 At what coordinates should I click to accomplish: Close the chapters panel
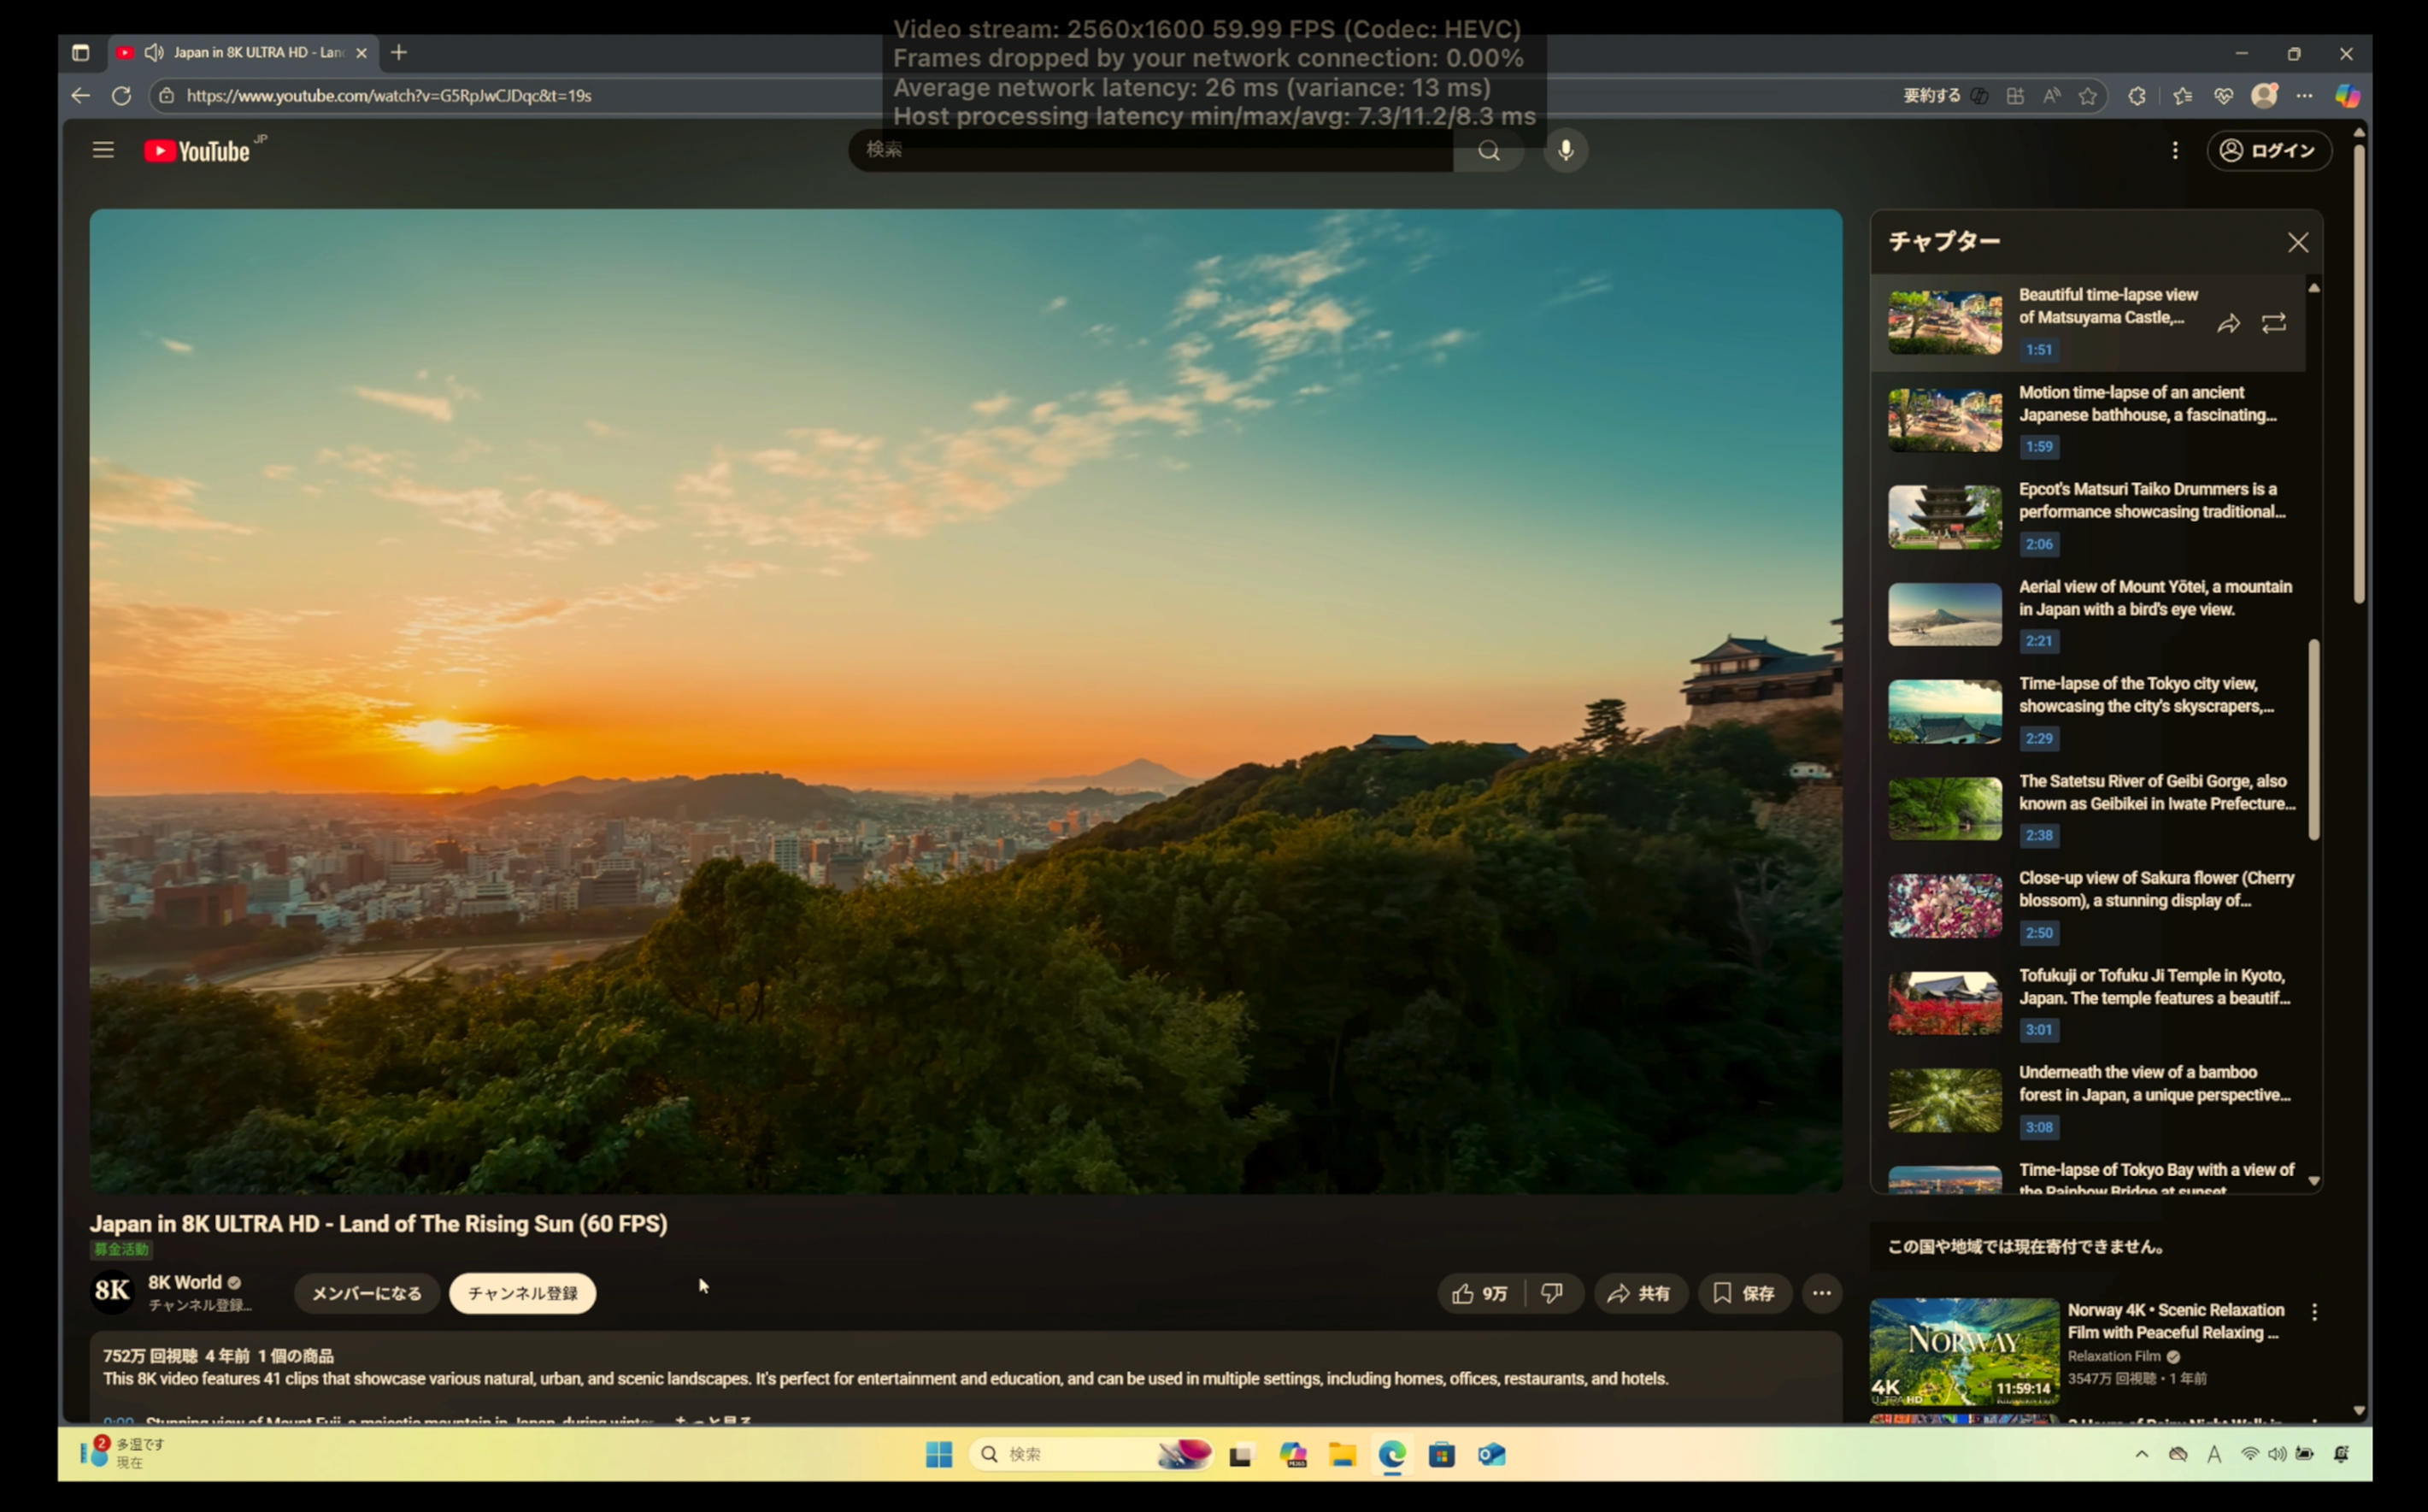tap(2298, 242)
